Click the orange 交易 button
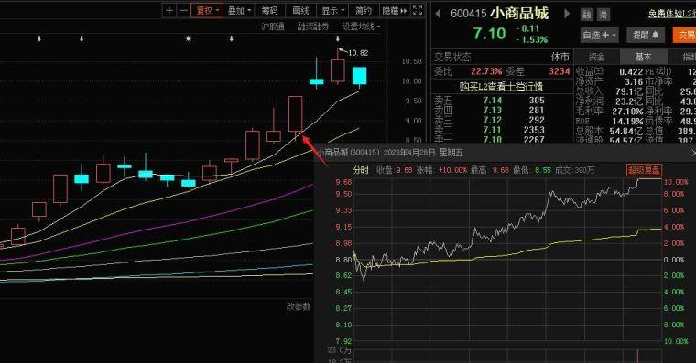Screen dimensions: 696x363 click(x=685, y=35)
